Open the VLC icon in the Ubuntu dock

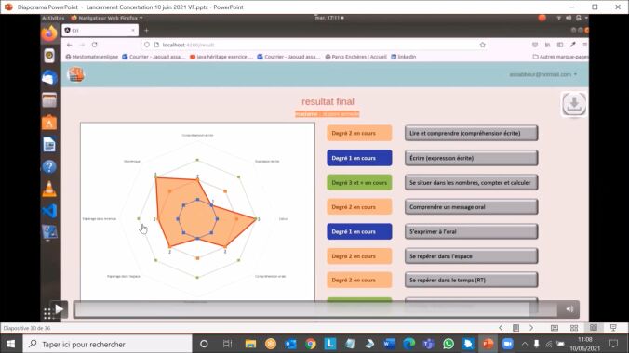(x=49, y=189)
